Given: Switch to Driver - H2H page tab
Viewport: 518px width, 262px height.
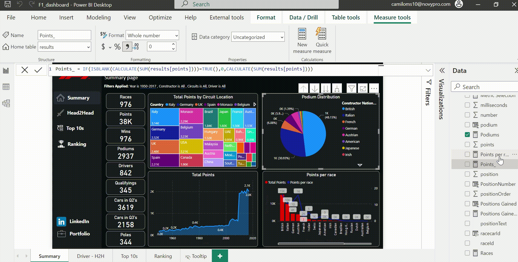Looking at the screenshot, I should click(91, 256).
